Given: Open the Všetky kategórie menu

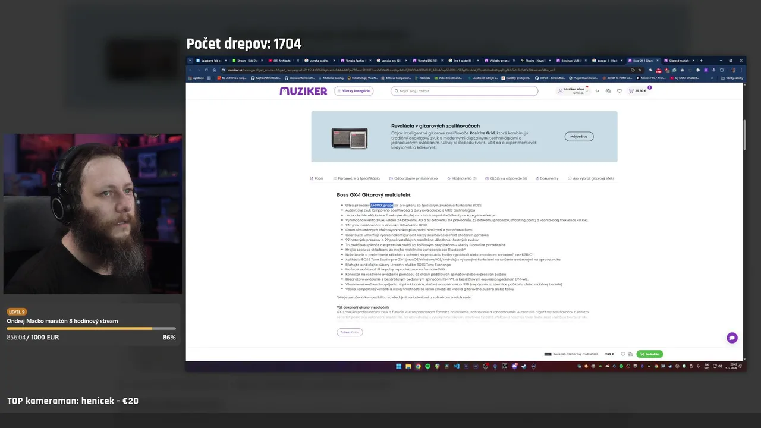Looking at the screenshot, I should (x=354, y=91).
